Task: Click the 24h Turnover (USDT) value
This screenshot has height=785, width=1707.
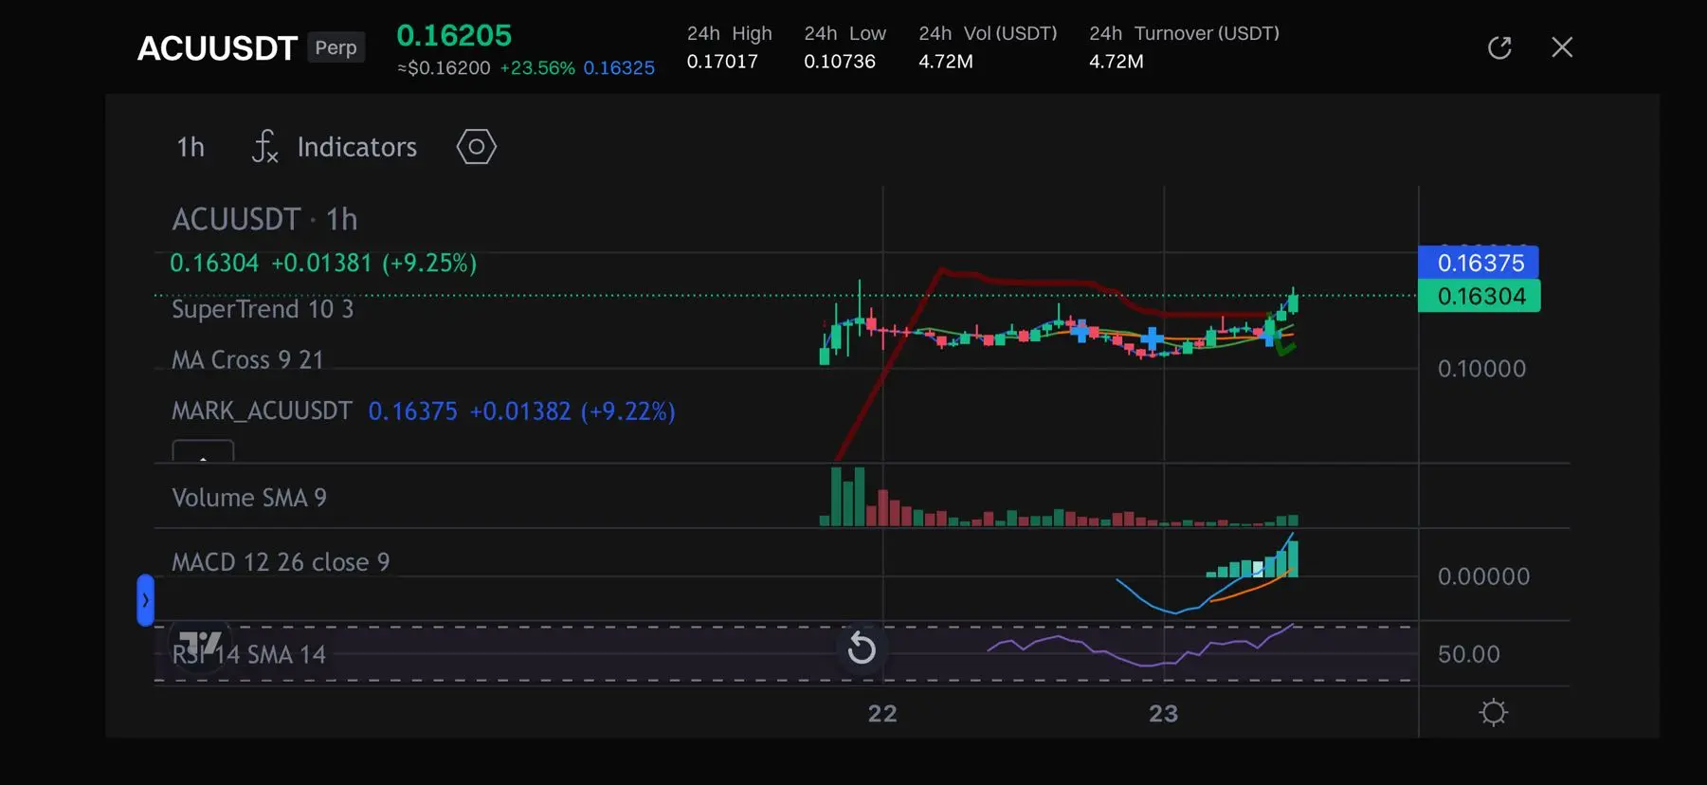Action: [1117, 62]
